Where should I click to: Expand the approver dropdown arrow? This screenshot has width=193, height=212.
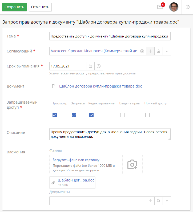pyautogui.click(x=167, y=51)
